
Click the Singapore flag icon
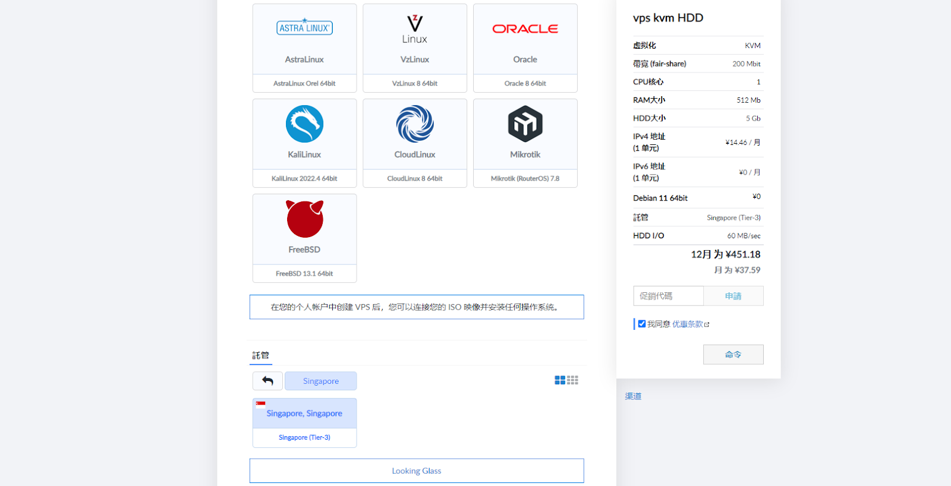tap(260, 405)
